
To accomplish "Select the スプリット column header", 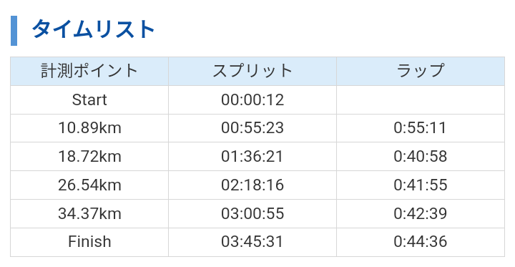I will click(x=252, y=71).
